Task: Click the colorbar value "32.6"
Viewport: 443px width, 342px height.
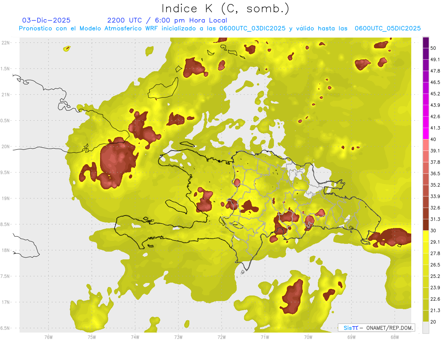Action: click(435, 208)
